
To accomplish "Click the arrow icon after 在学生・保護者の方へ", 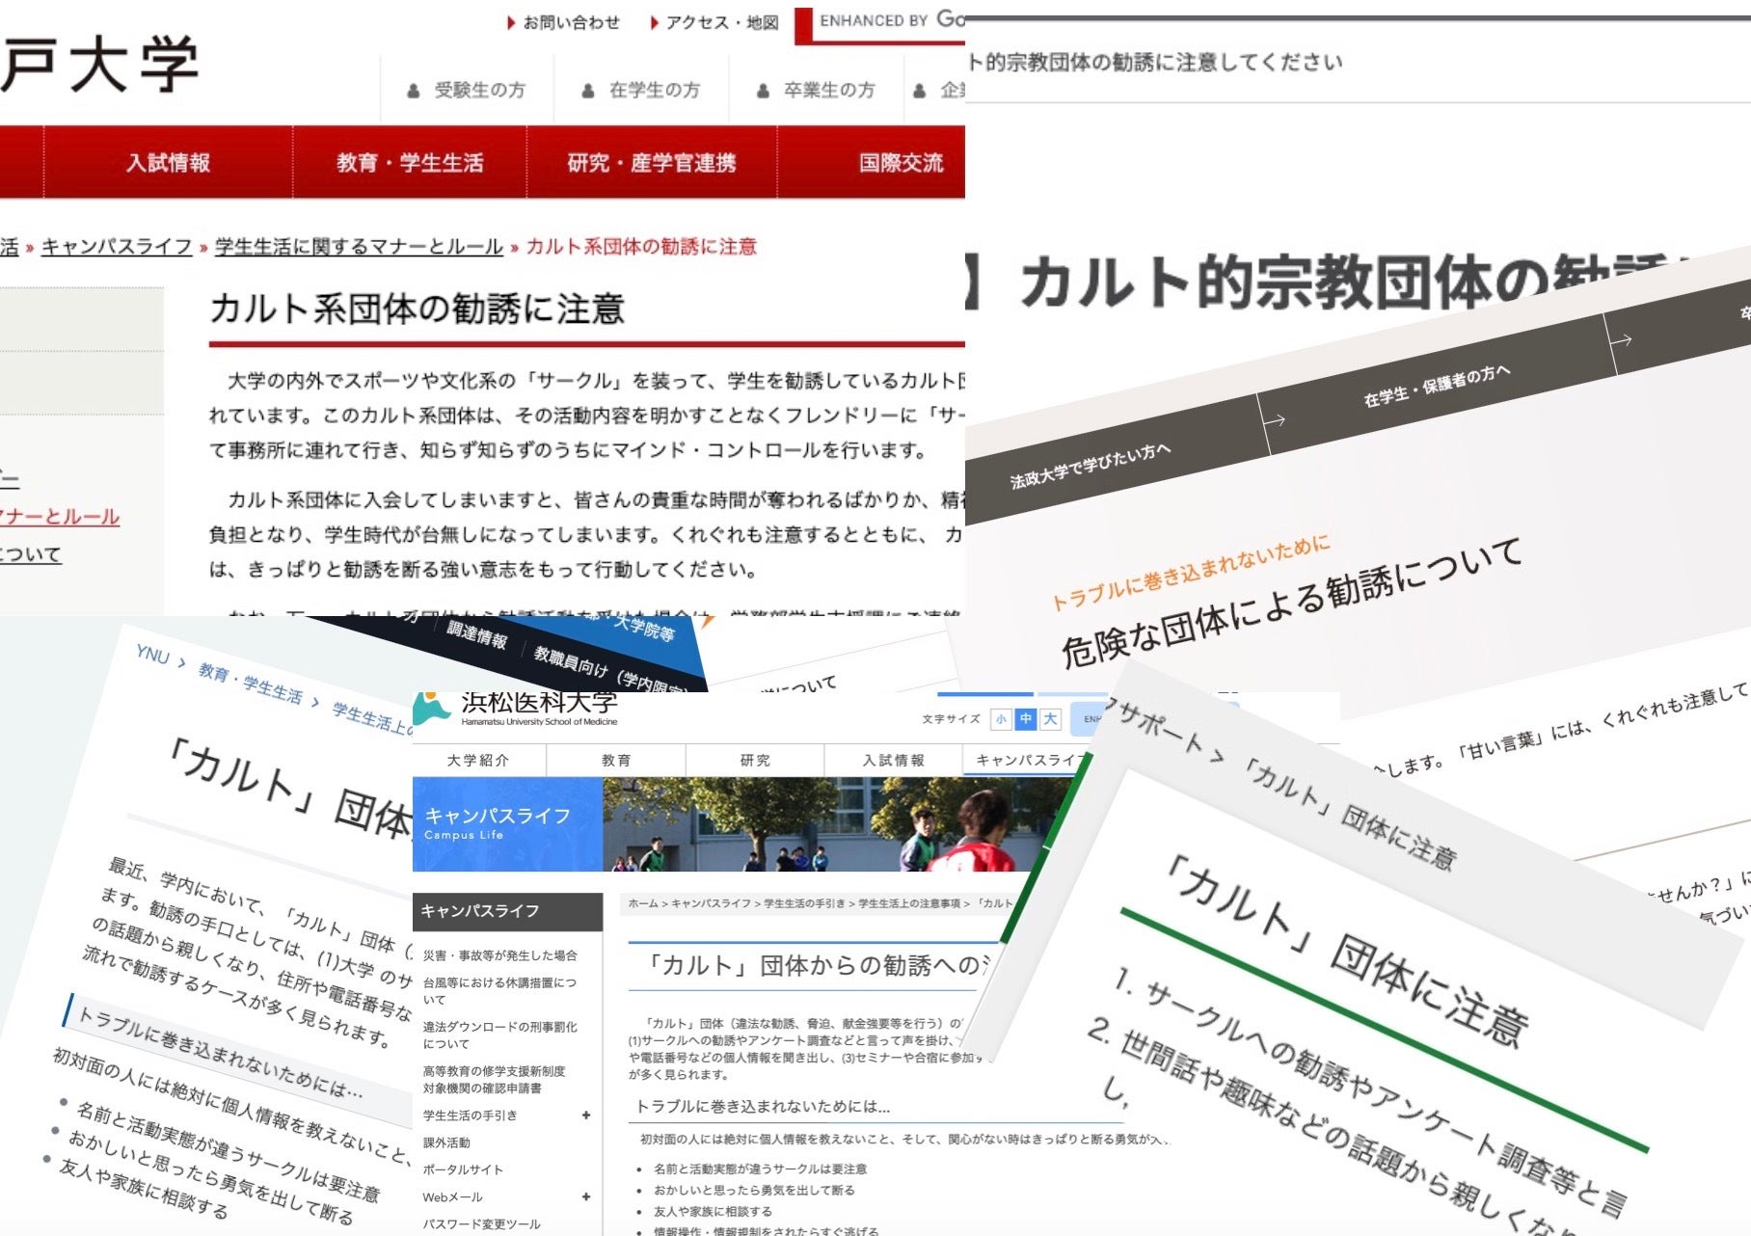I will coord(1621,339).
